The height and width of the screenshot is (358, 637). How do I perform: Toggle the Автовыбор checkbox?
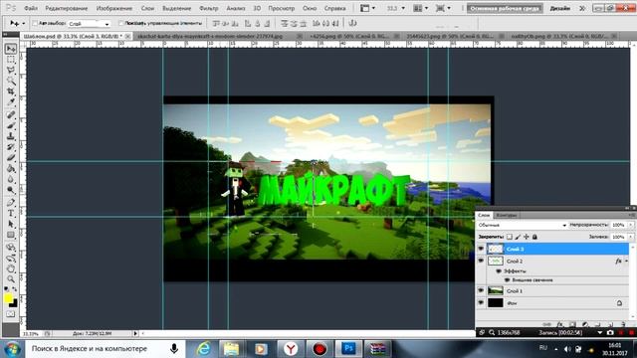35,23
